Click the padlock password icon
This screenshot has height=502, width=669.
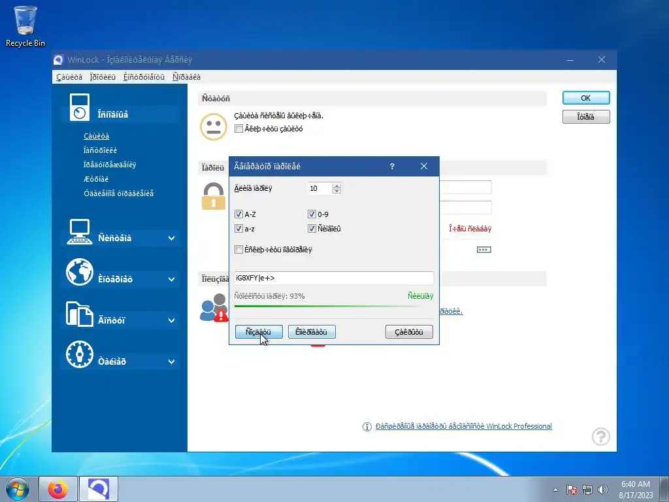pos(214,196)
